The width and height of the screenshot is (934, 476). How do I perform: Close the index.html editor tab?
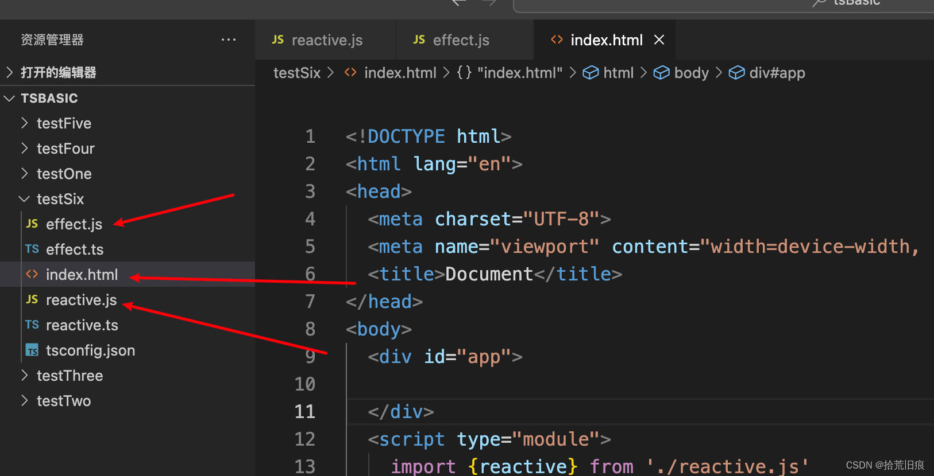click(x=659, y=40)
